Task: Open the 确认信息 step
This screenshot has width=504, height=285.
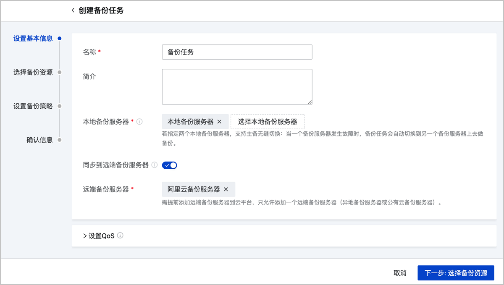Action: (x=39, y=140)
